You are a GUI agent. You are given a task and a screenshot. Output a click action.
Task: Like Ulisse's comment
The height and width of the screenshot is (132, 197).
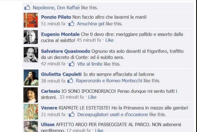click(x=99, y=130)
